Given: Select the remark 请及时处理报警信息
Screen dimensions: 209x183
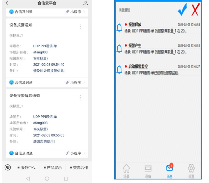Looking at the screenshot, I should coord(49,71).
